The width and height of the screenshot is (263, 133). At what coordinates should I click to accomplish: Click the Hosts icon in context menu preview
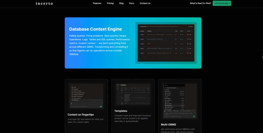pos(72,87)
